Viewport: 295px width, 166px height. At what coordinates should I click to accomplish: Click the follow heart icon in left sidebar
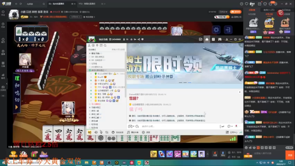click(x=3, y=13)
